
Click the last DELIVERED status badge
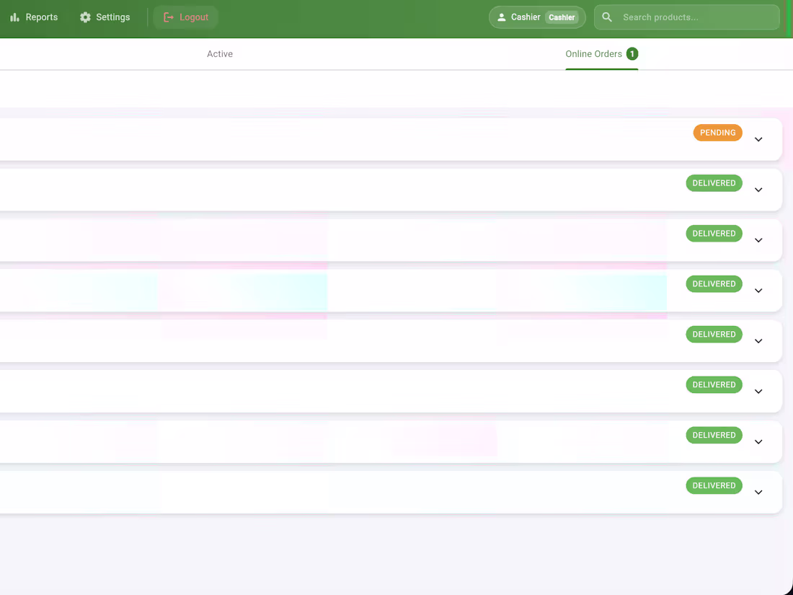714,485
